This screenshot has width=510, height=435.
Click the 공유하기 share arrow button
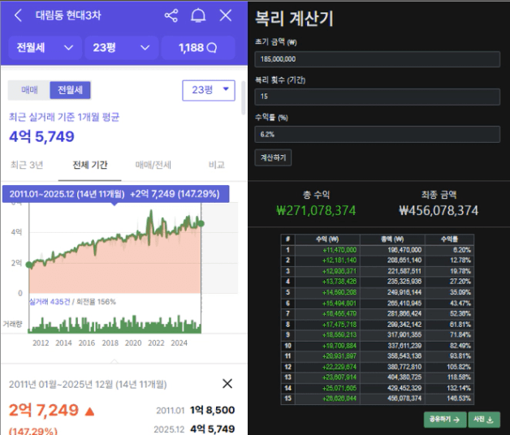pyautogui.click(x=443, y=420)
